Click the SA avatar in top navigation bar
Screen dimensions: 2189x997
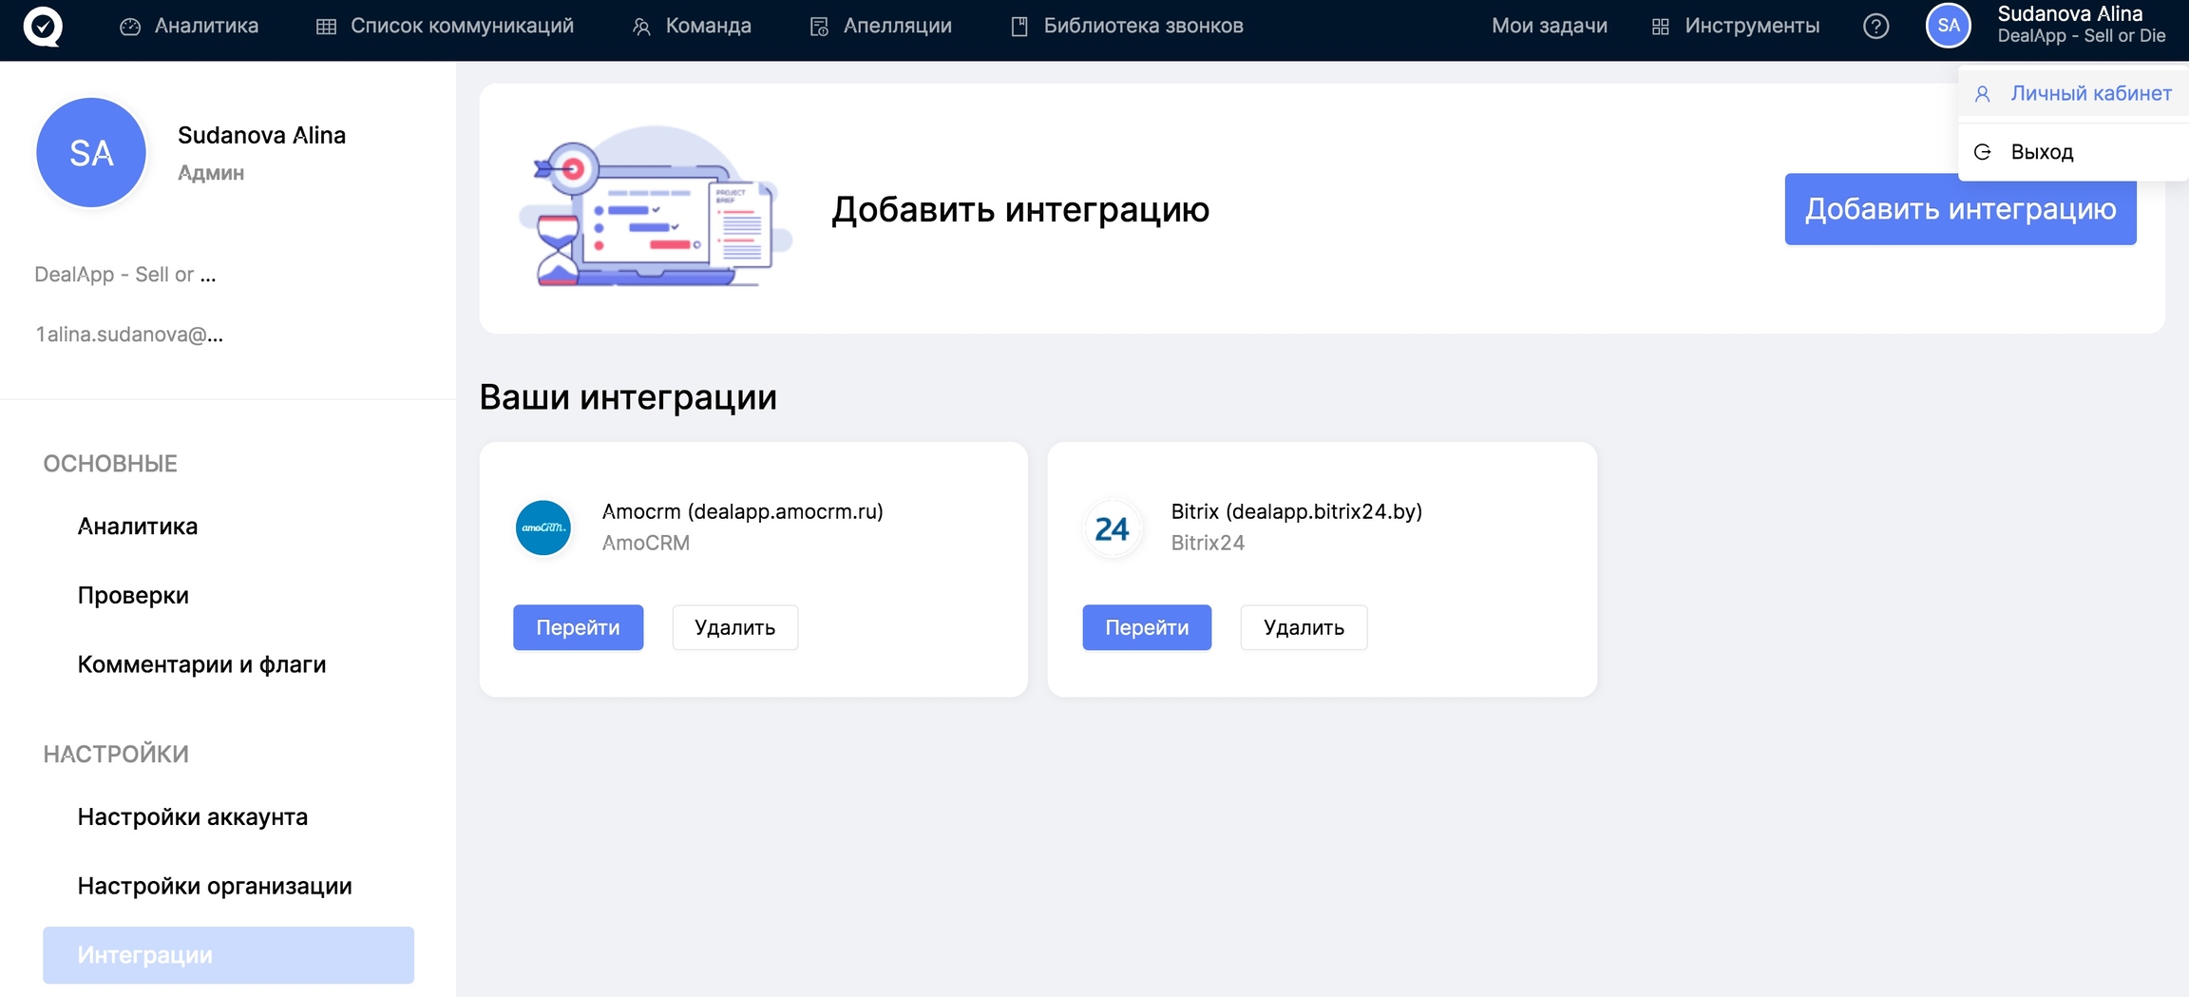1948,26
